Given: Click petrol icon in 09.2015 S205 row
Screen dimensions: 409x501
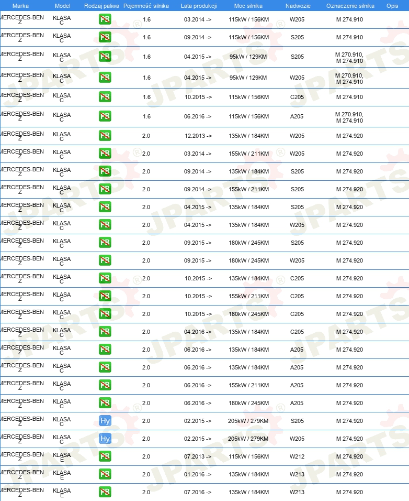Looking at the screenshot, I should point(105,243).
